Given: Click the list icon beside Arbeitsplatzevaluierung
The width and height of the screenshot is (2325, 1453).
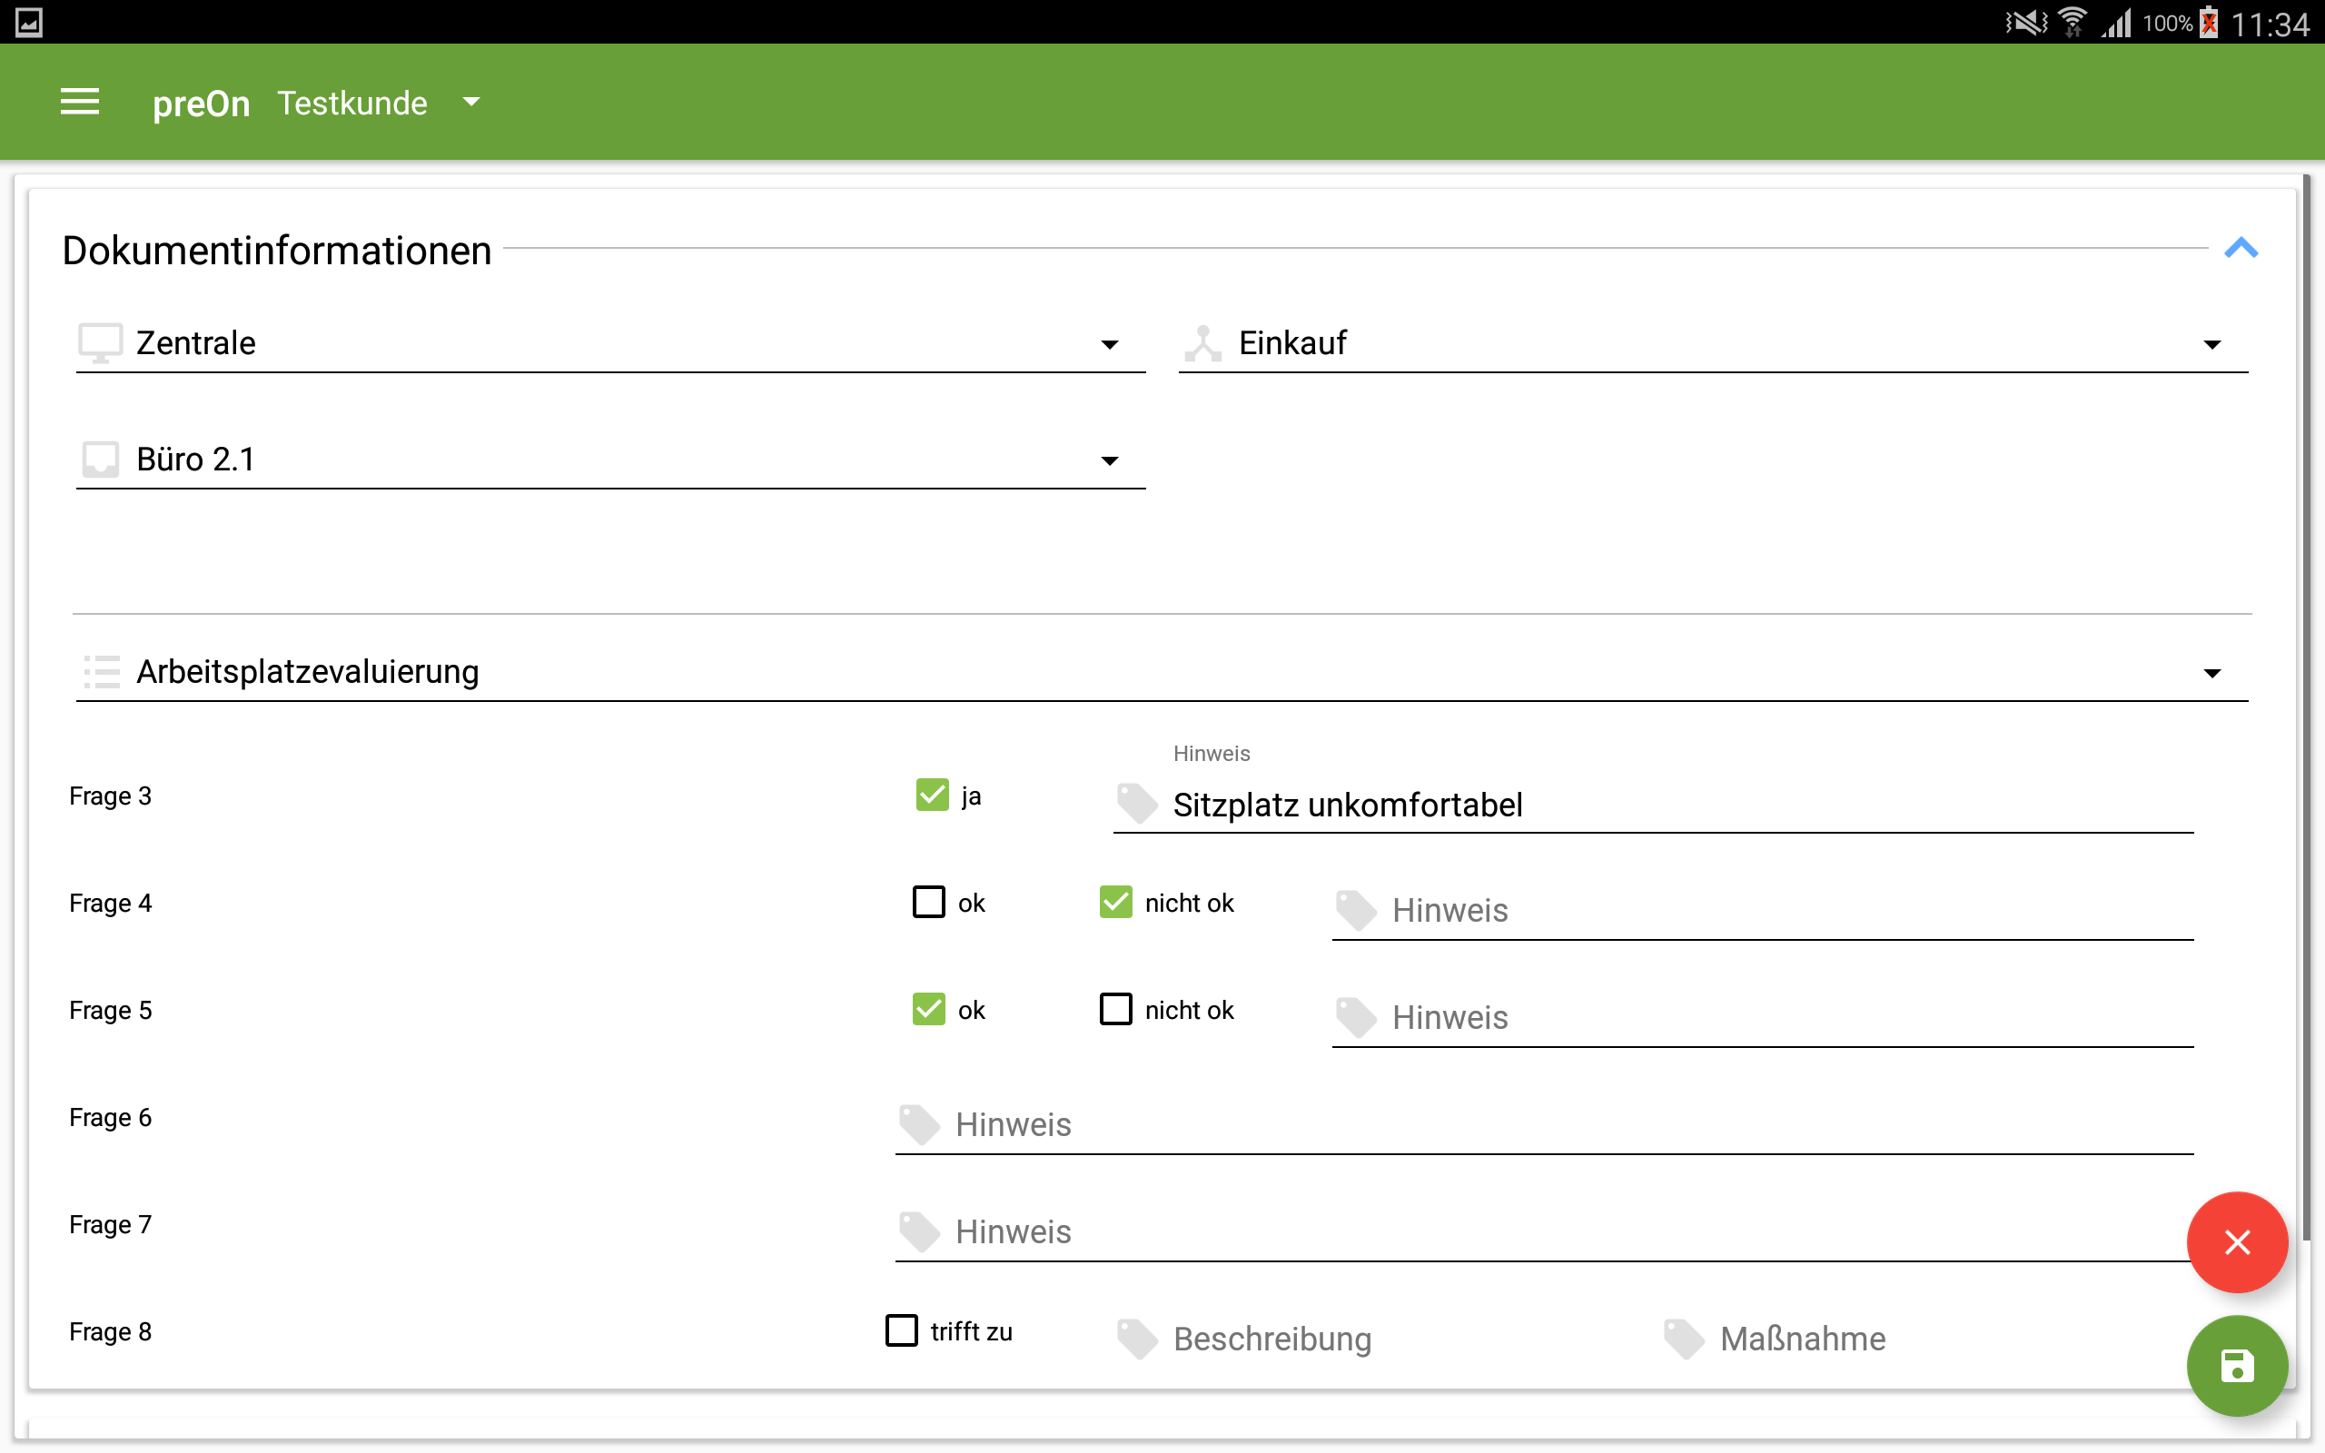Looking at the screenshot, I should pos(101,672).
